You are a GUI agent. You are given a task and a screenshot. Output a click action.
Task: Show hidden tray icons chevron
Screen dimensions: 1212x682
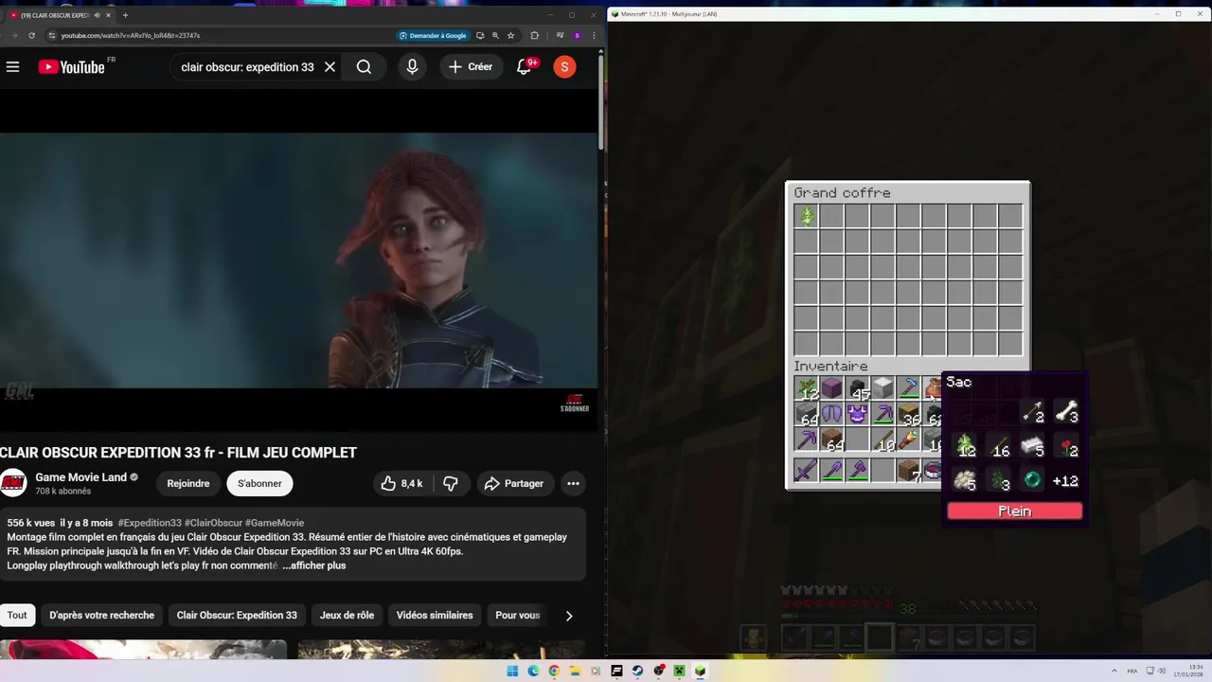pos(1114,671)
